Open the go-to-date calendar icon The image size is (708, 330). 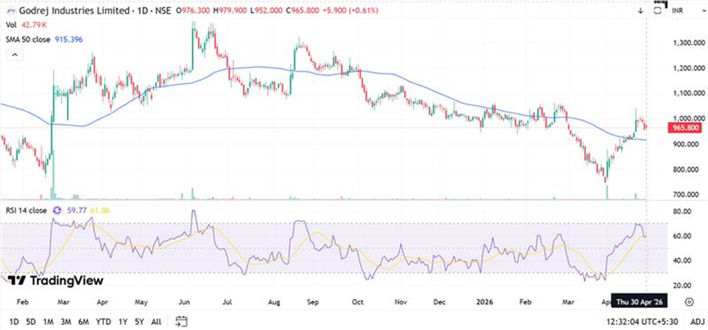pyautogui.click(x=182, y=321)
